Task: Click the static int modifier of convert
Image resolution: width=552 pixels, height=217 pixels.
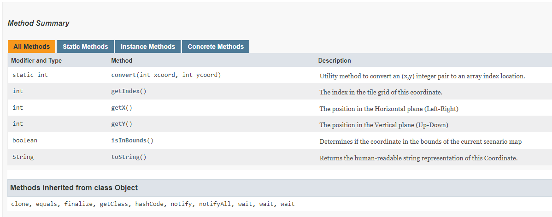Action: click(30, 75)
